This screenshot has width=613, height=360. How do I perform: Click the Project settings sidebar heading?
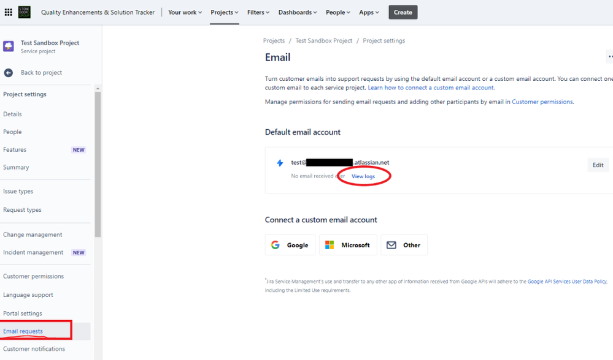25,94
